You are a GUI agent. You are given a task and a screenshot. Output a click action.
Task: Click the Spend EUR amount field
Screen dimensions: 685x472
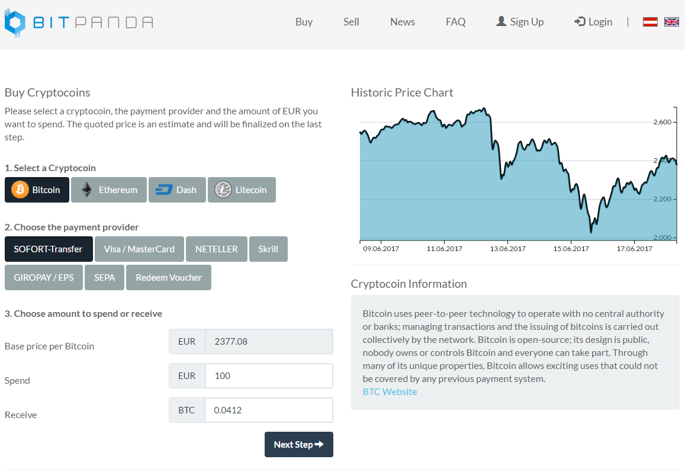269,376
